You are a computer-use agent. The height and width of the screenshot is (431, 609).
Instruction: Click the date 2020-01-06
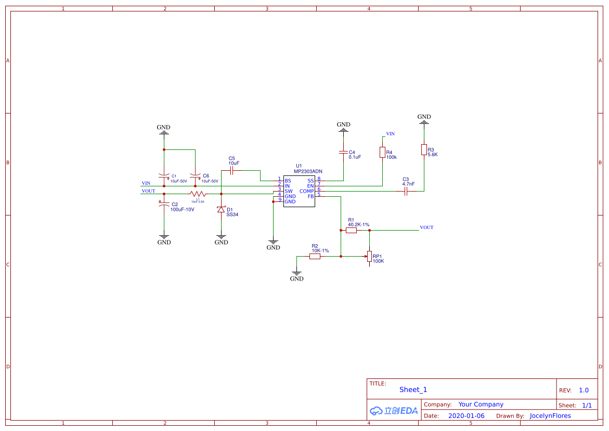coord(467,415)
